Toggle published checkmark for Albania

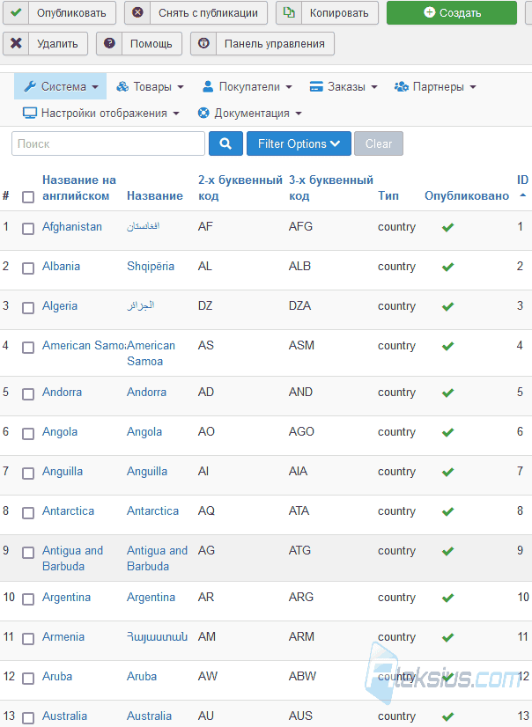click(447, 267)
